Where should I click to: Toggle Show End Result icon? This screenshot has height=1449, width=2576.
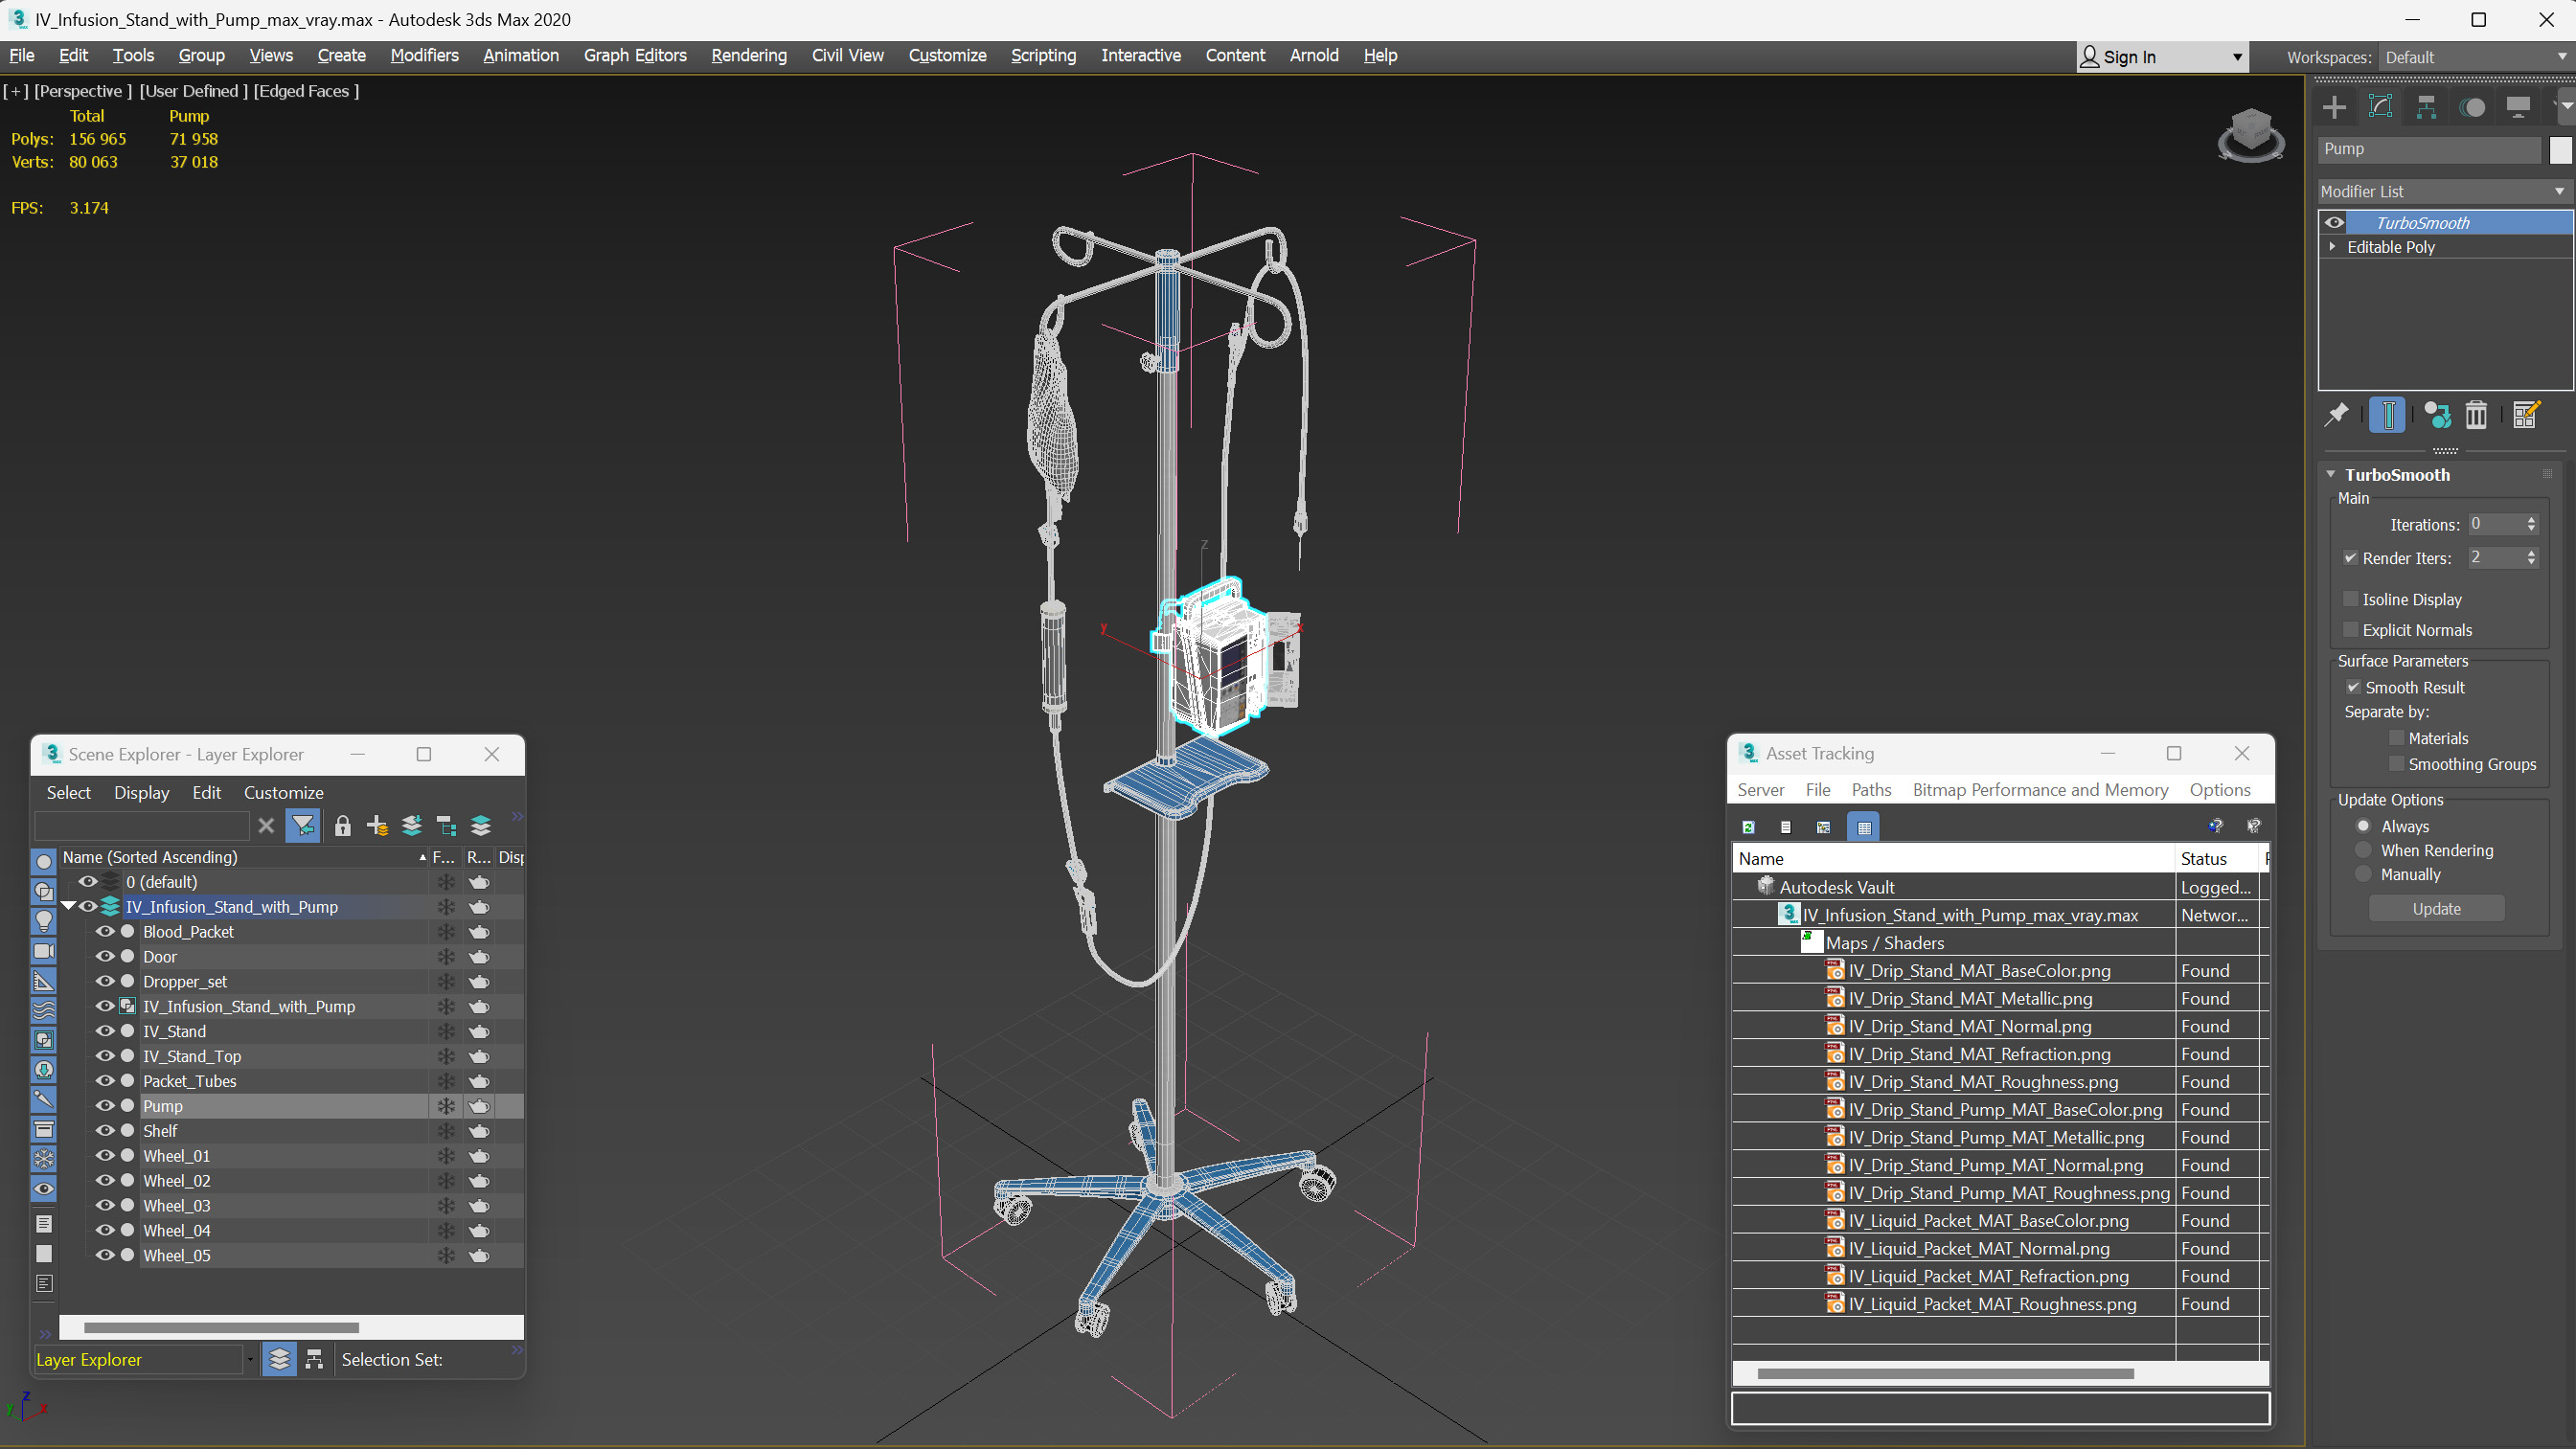click(2387, 415)
